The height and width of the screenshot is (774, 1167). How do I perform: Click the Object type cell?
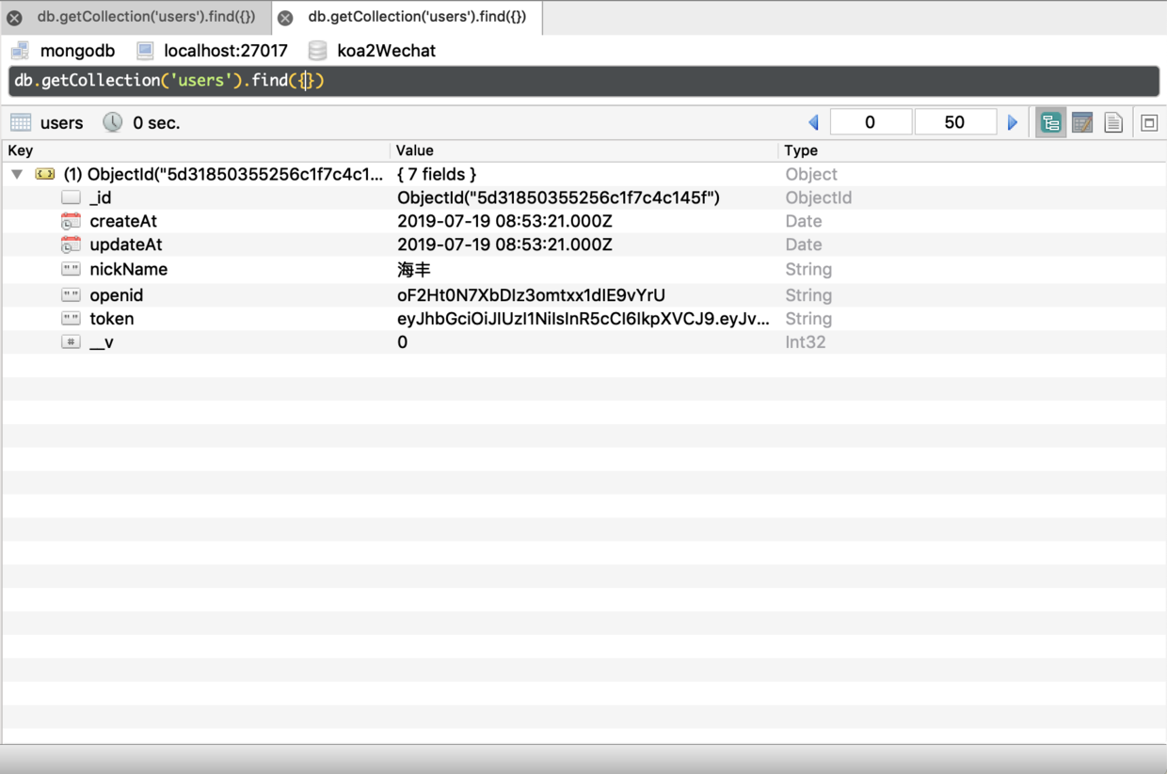pyautogui.click(x=811, y=174)
